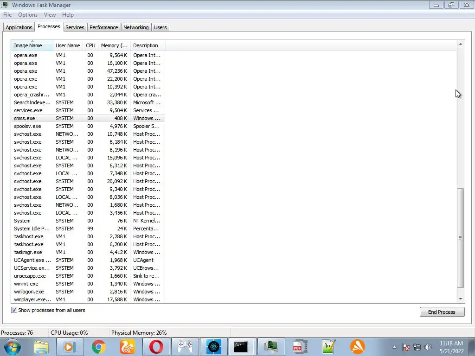
Task: Select the services.exe process row
Action: [88, 110]
